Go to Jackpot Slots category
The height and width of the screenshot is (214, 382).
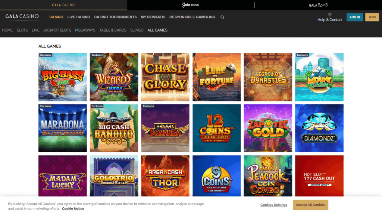tap(57, 30)
